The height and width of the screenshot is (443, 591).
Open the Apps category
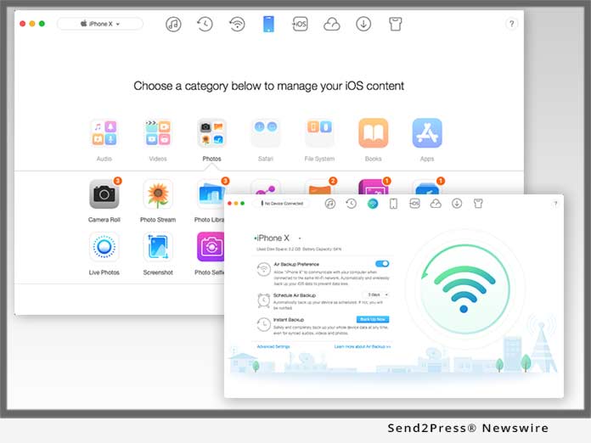point(427,134)
